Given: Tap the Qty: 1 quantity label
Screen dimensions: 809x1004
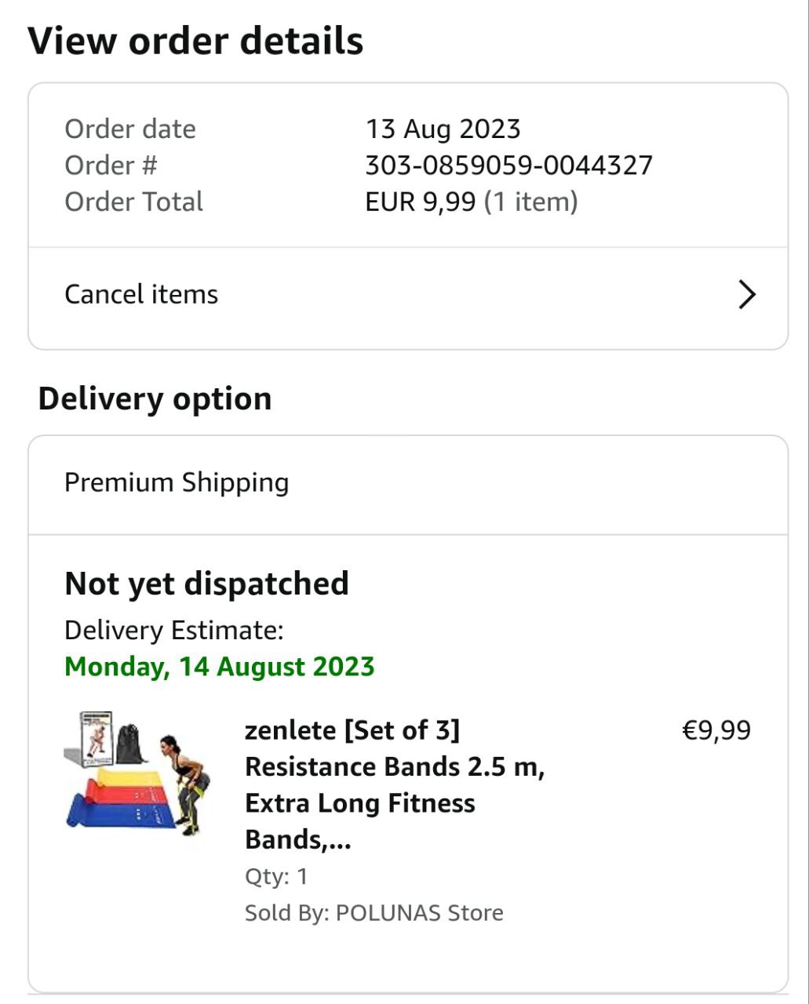Looking at the screenshot, I should click(x=276, y=876).
